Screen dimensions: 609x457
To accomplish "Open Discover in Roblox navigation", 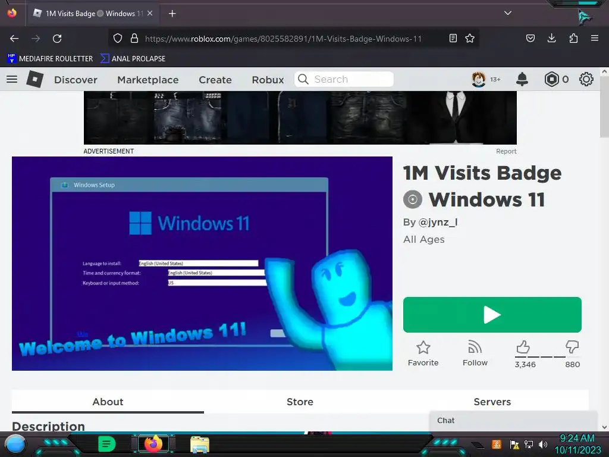I will tap(76, 80).
